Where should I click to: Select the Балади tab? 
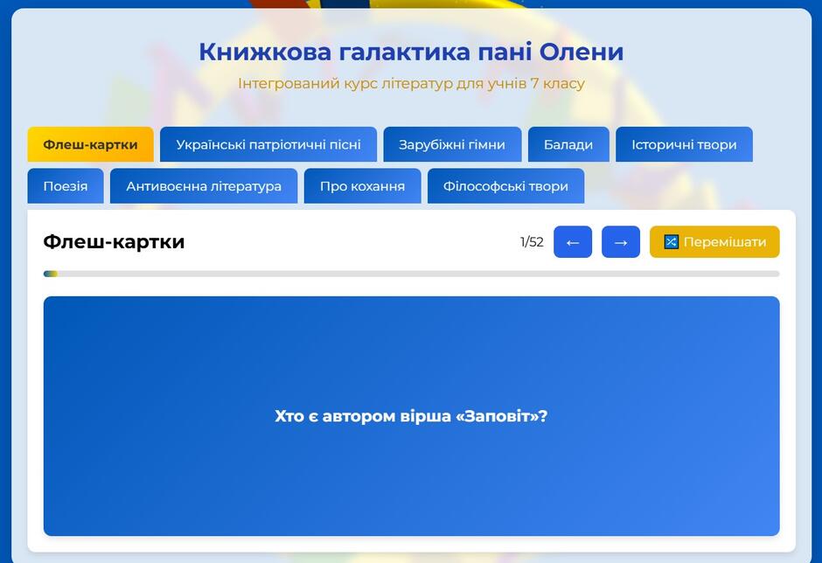click(x=568, y=144)
